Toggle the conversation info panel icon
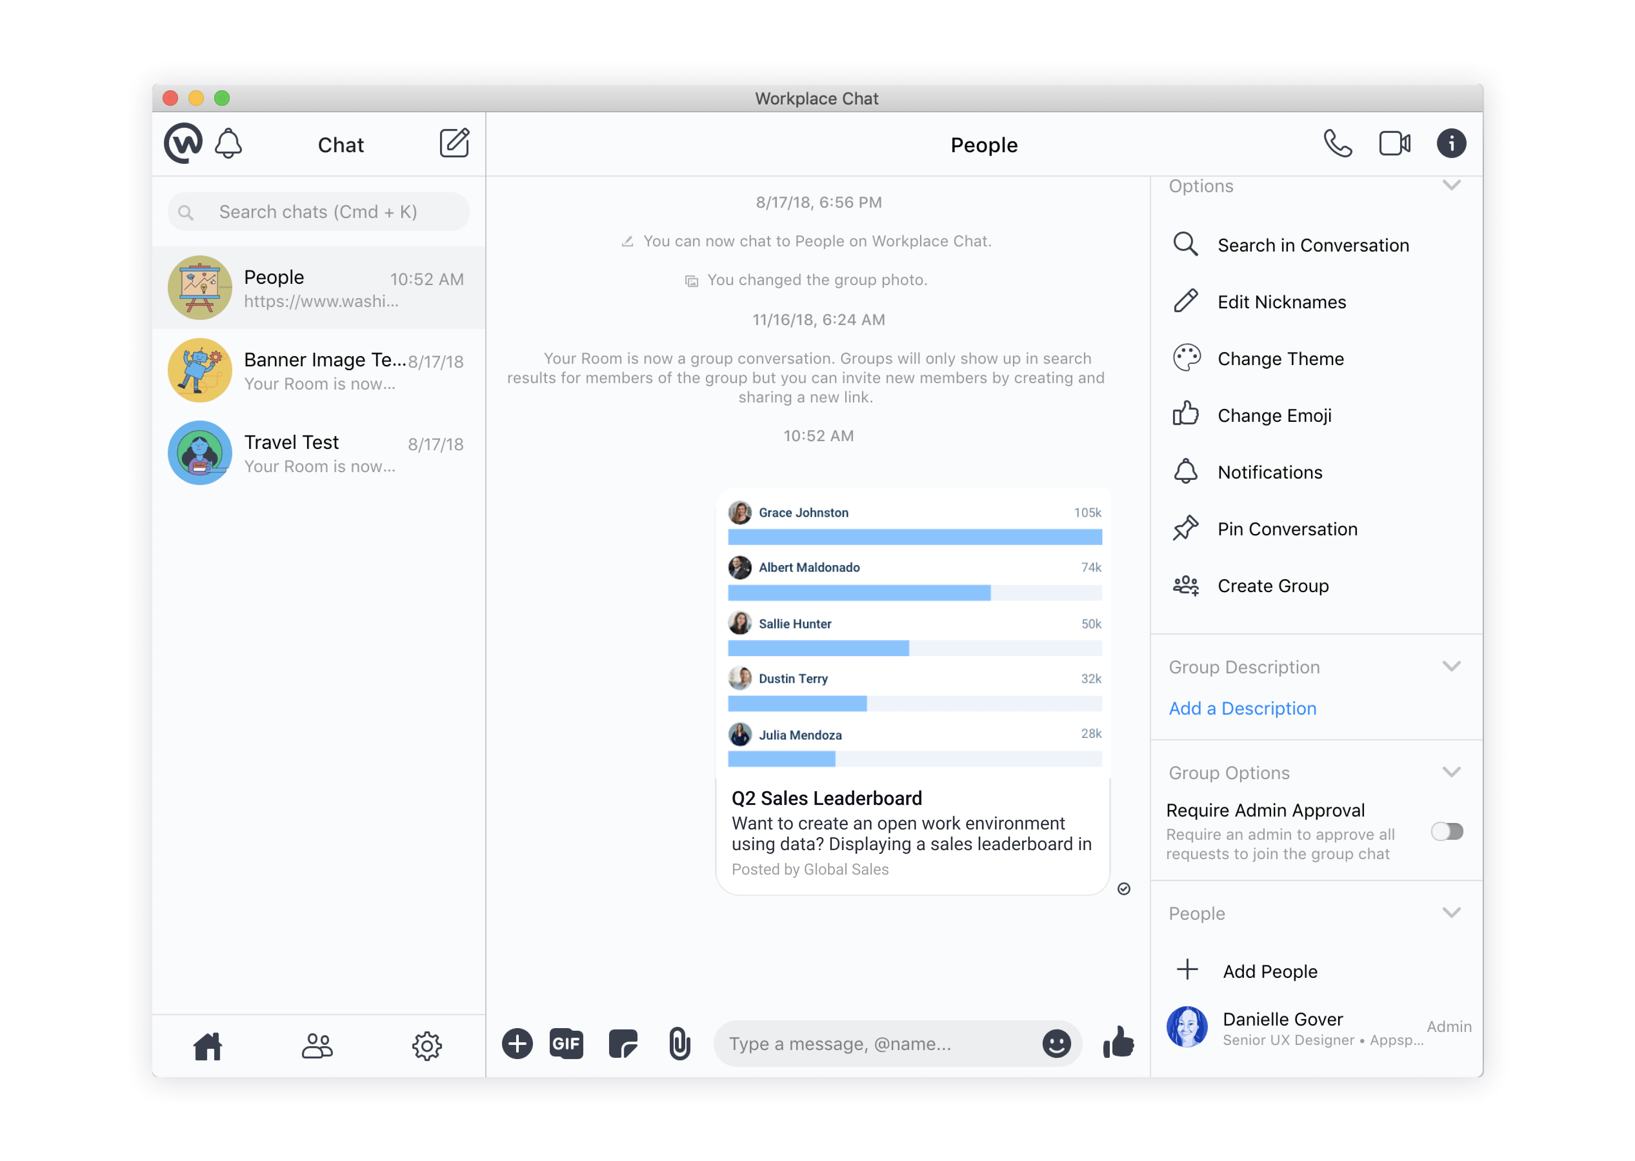Viewport: 1635px width, 1161px height. pyautogui.click(x=1451, y=144)
